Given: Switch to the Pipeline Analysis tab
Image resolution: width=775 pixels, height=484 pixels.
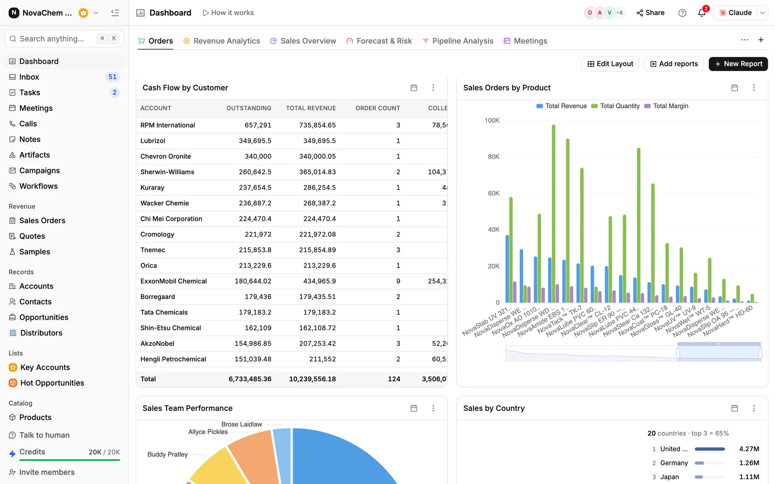Looking at the screenshot, I should pyautogui.click(x=458, y=41).
